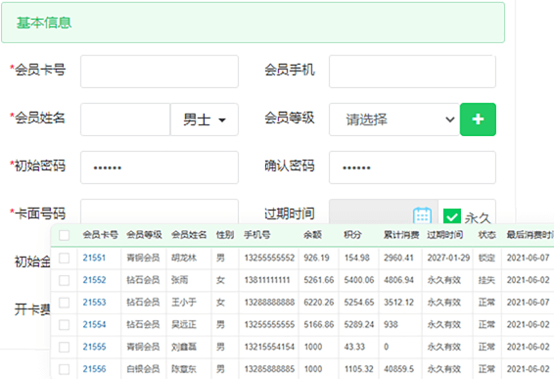This screenshot has width=554, height=379.
Task: Click balance value 926.19
Action: pyautogui.click(x=316, y=258)
